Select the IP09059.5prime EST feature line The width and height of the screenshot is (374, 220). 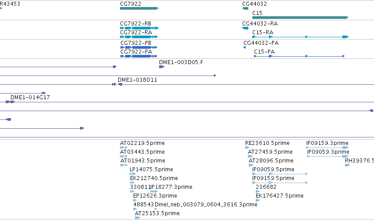pyautogui.click(x=280, y=174)
